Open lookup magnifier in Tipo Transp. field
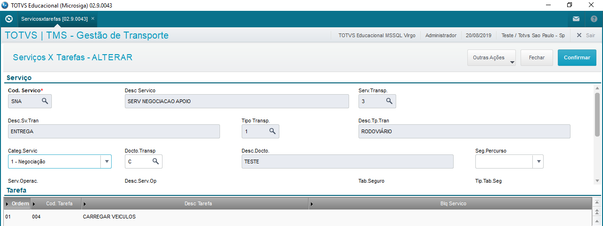Viewport: 603px width, 226px height. point(272,131)
